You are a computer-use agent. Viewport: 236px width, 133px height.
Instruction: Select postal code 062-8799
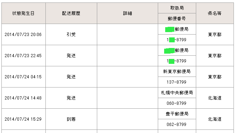(176, 125)
